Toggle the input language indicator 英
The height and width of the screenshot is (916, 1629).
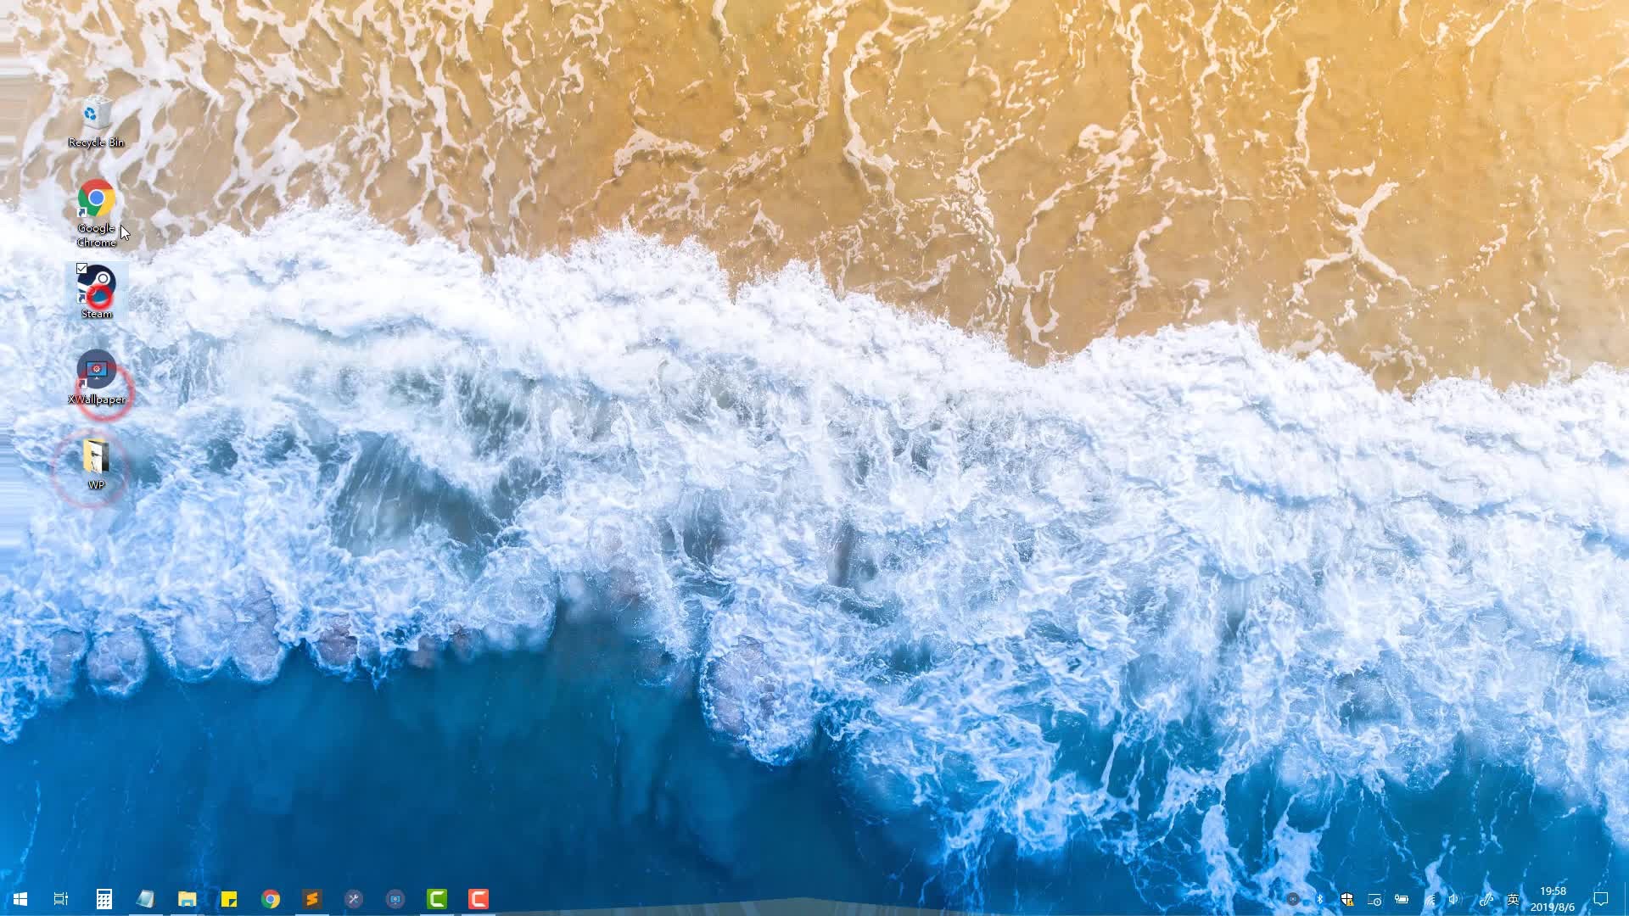[1513, 899]
